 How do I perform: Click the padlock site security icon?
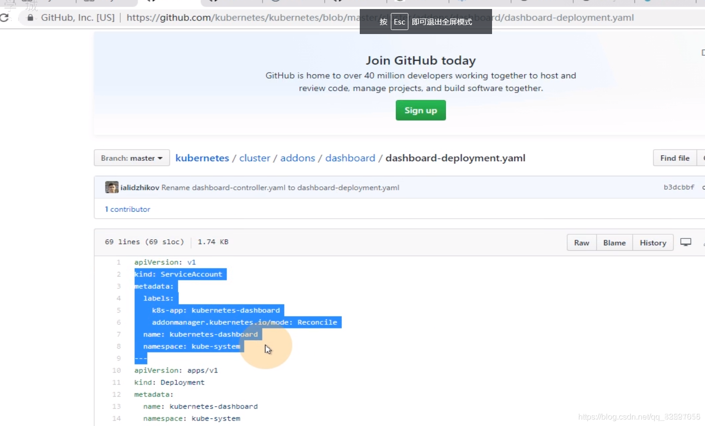click(31, 18)
